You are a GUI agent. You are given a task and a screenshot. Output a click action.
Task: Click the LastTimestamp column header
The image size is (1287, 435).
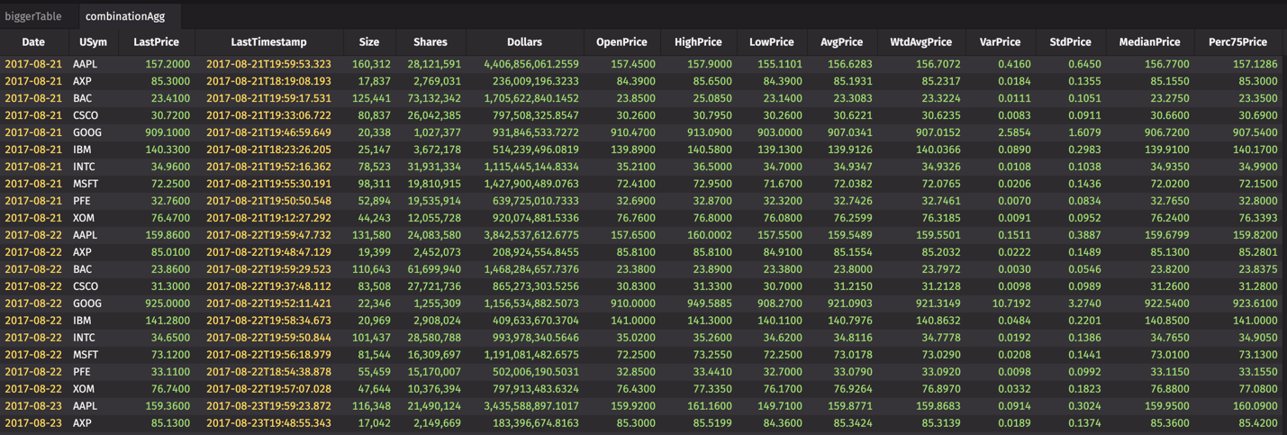tap(268, 42)
